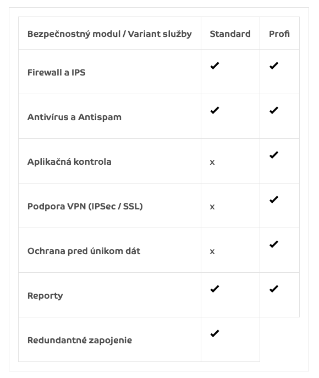The image size is (319, 378).
Task: Select the Standard column header
Action: tap(230, 34)
